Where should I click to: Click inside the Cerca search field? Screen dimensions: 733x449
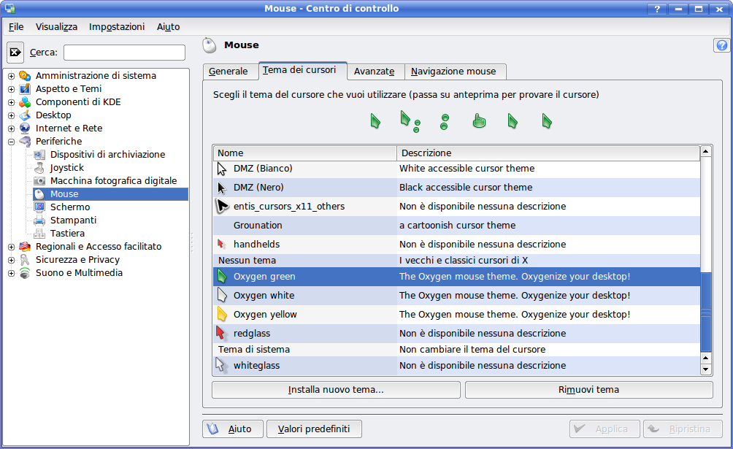[x=124, y=53]
